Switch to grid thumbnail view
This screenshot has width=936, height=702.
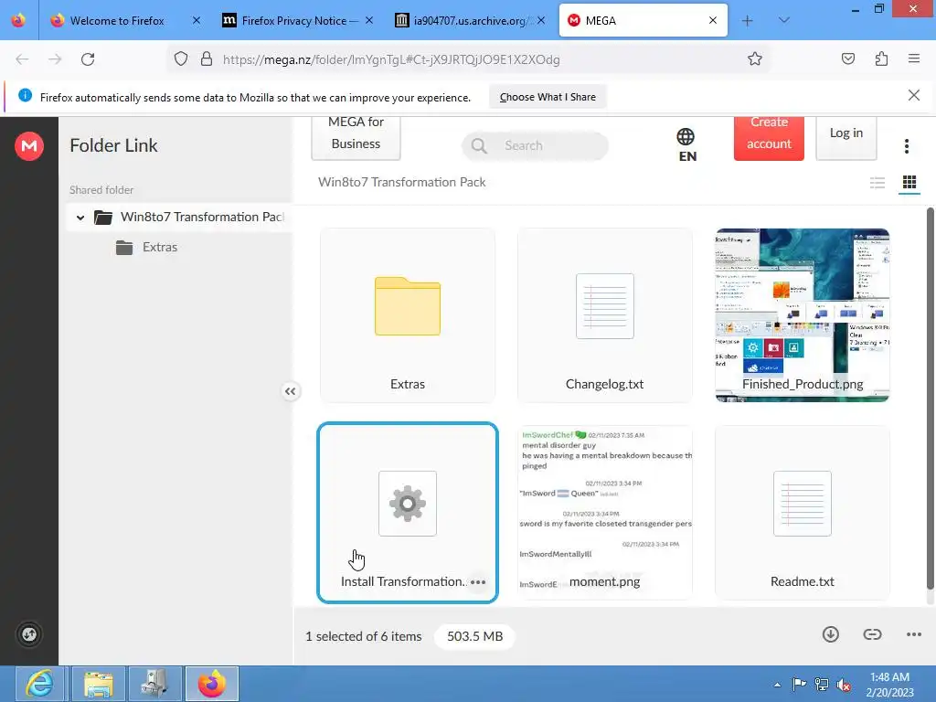909,183
